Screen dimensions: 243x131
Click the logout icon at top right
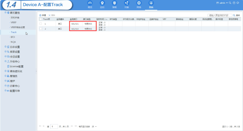pyautogui.click(x=238, y=3)
